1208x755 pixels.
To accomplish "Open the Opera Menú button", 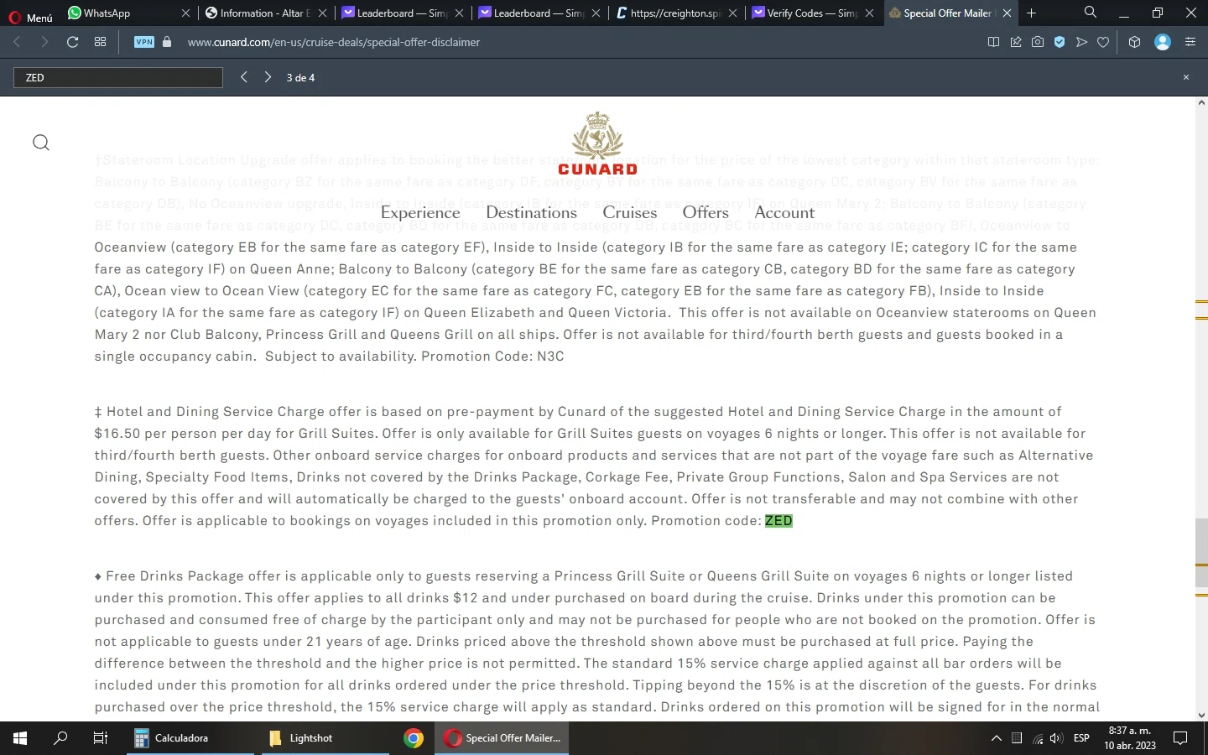I will 30,15.
